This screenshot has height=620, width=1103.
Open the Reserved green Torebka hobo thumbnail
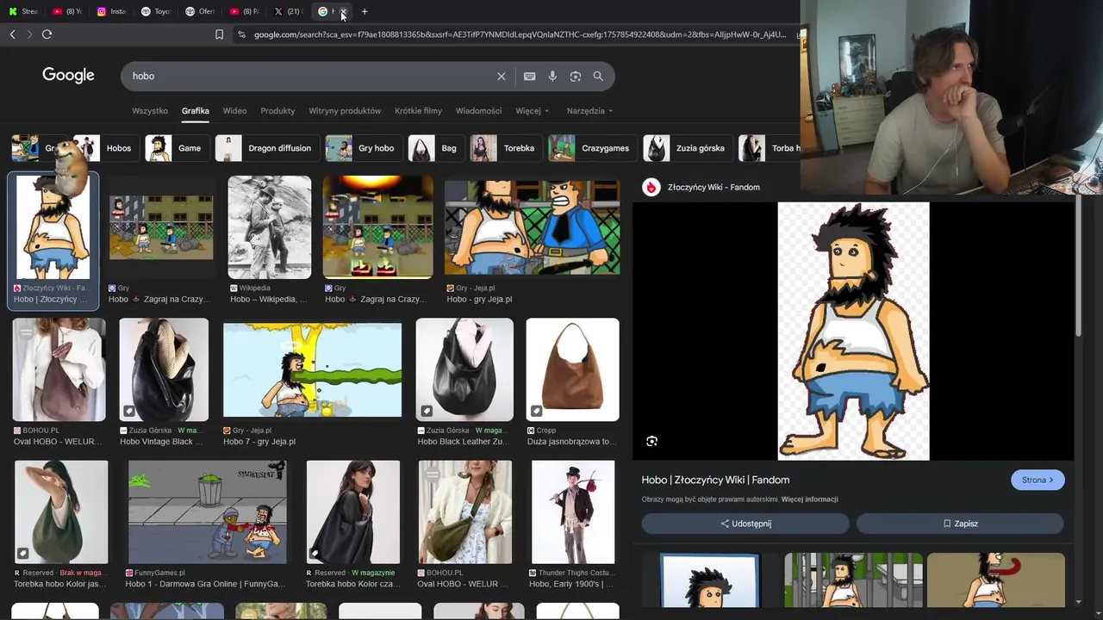61,512
